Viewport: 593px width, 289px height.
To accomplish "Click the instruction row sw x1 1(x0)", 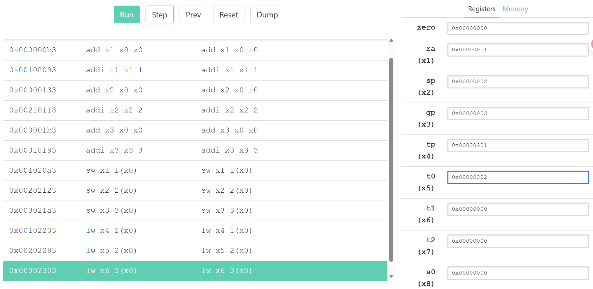I will click(195, 170).
